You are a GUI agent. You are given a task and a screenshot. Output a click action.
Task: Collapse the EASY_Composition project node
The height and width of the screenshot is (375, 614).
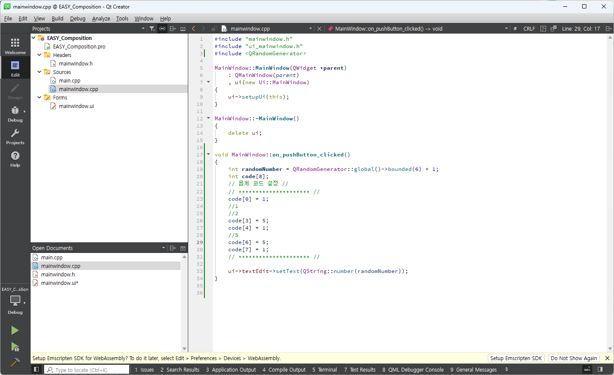[x=34, y=38]
